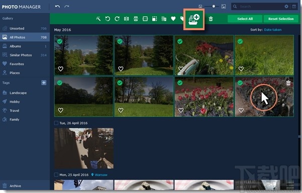Deselect the red tulips photo checkmark

click(x=180, y=83)
